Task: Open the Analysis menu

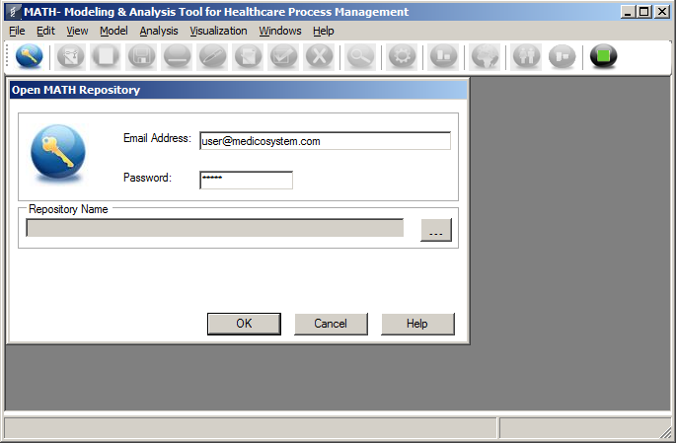Action: tap(159, 31)
